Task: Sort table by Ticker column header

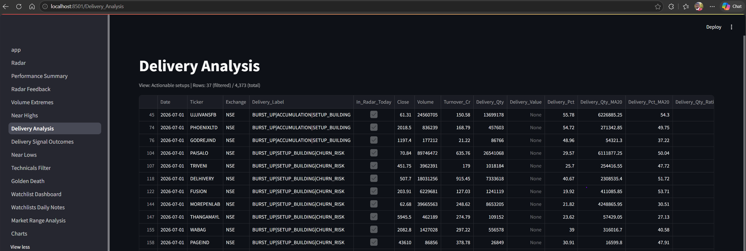Action: pos(205,102)
